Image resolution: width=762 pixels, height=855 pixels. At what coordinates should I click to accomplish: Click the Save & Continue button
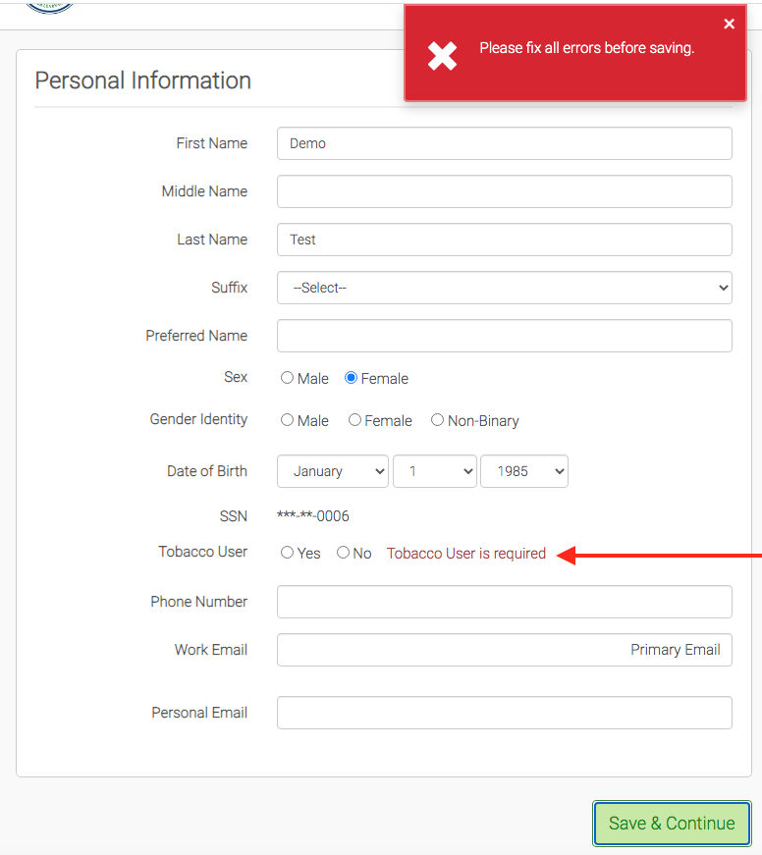(672, 824)
